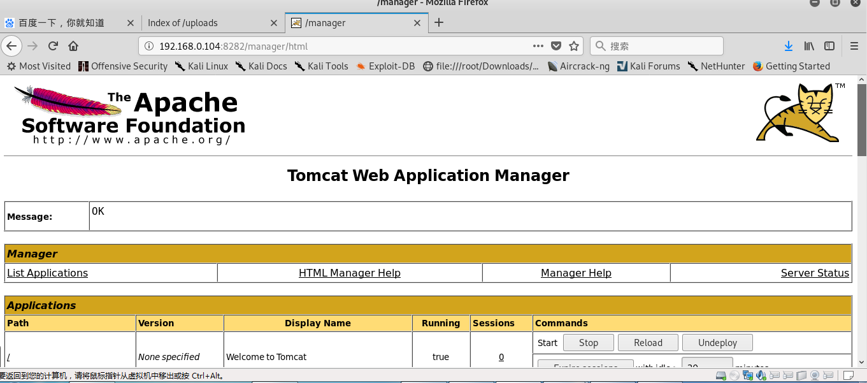The height and width of the screenshot is (383, 867).
Task: Open Most Visited bookmarks folder
Action: coord(38,66)
